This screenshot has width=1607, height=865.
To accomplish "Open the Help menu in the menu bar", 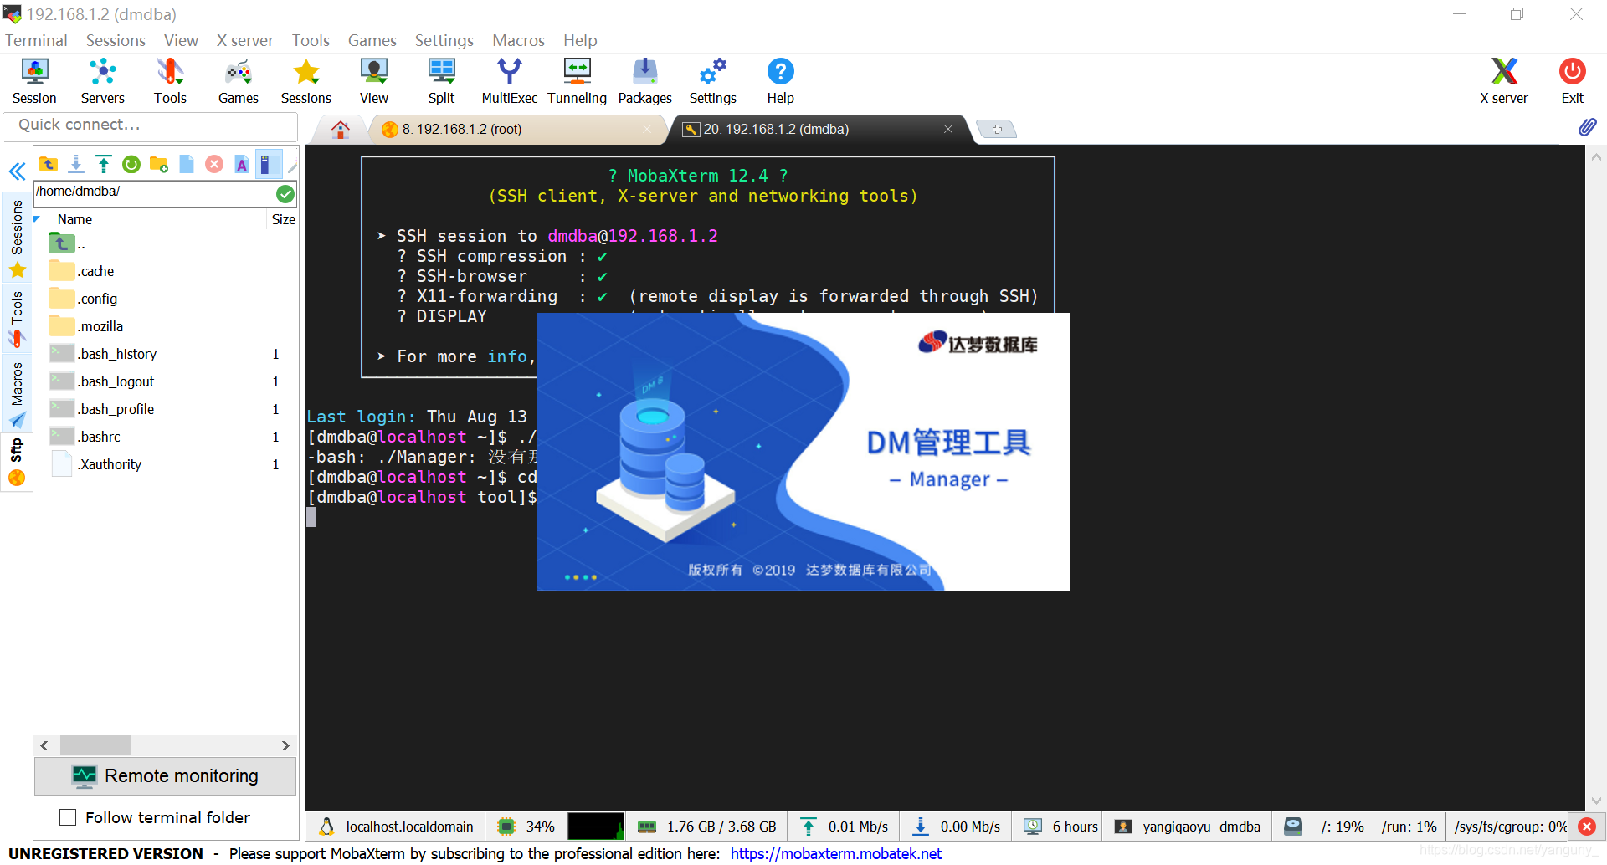I will [580, 40].
